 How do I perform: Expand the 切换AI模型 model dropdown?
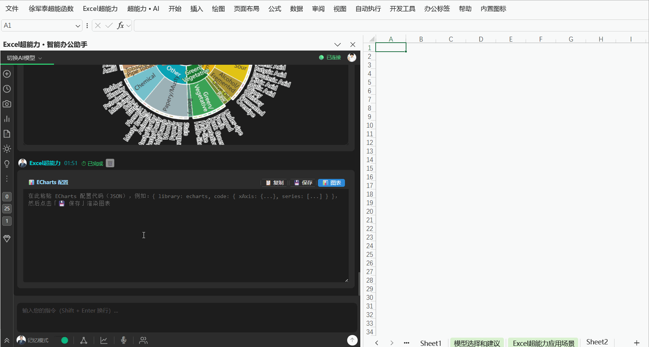24,58
